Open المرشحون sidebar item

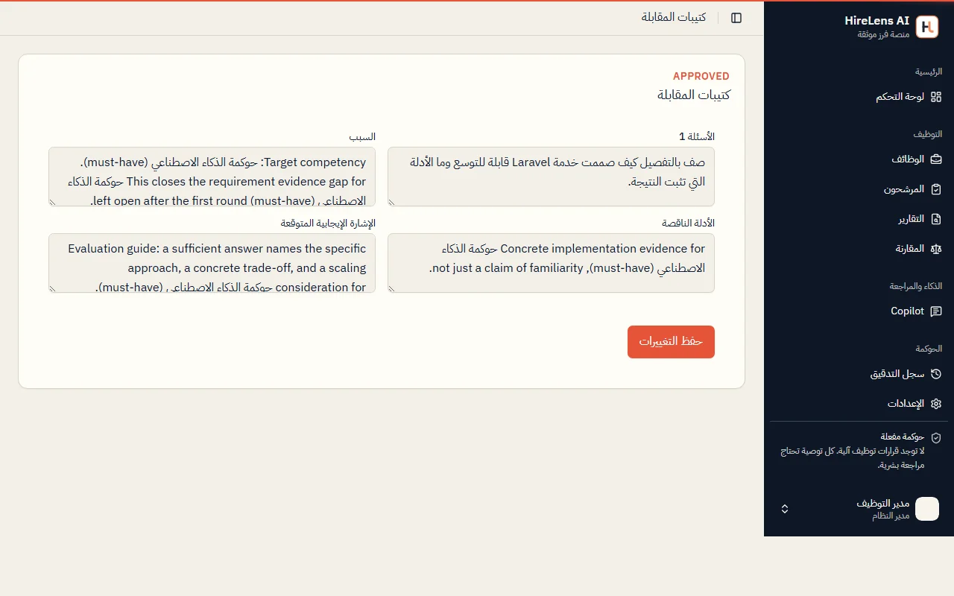pyautogui.click(x=859, y=189)
